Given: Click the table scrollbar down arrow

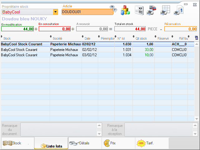Looking at the screenshot, I should pos(197,119).
